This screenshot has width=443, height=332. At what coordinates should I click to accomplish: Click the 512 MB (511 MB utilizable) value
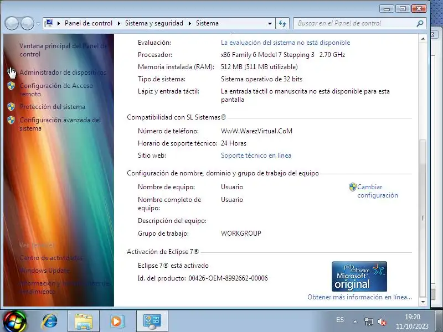(259, 67)
